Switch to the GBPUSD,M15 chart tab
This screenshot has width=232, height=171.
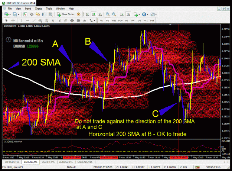click(12, 162)
